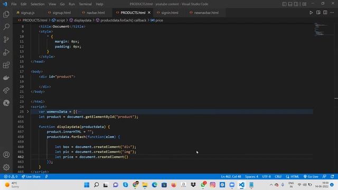Open WhatsApp from the taskbar
Screen dimensions: 338x190
coord(203,185)
